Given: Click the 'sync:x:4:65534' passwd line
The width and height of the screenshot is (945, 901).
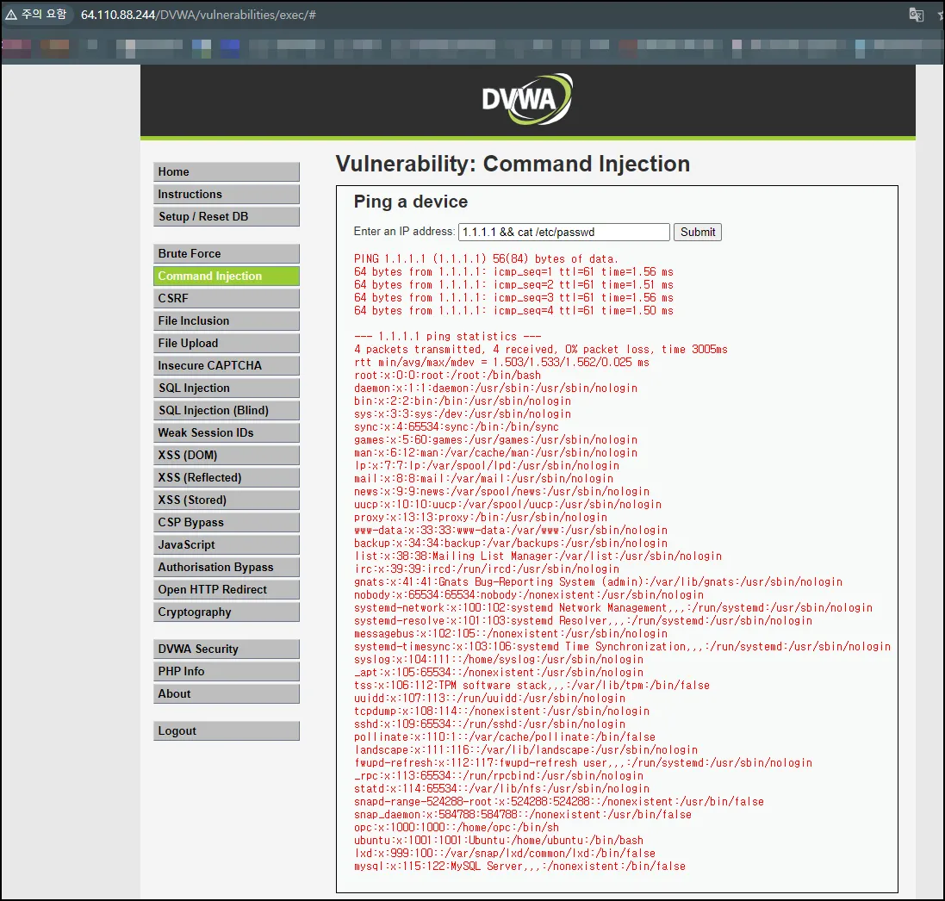Looking at the screenshot, I should coord(457,426).
